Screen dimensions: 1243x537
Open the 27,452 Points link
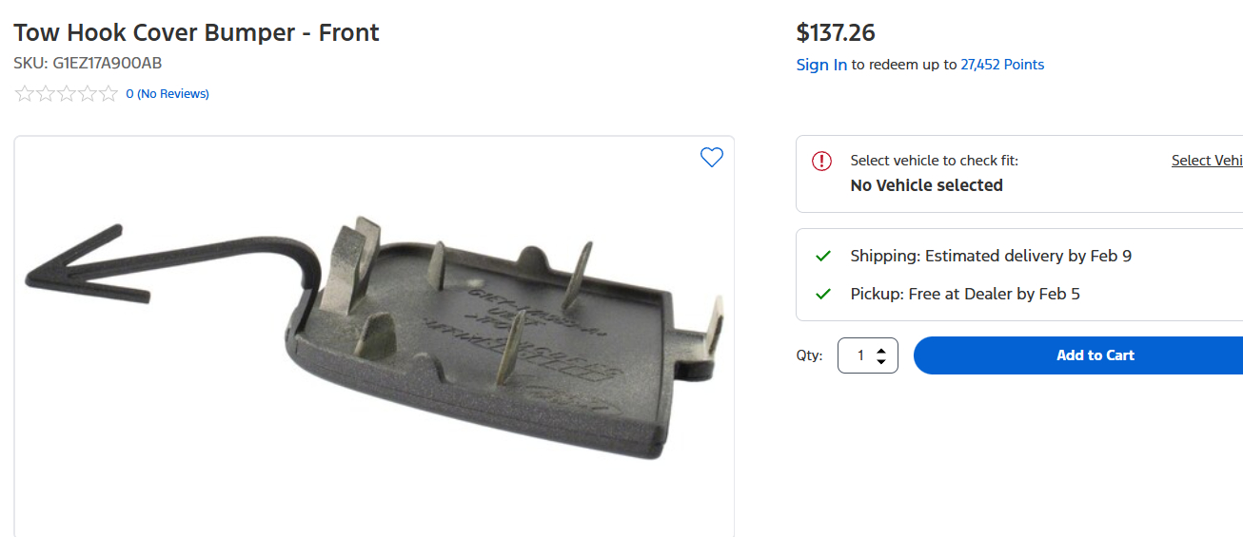(1002, 65)
